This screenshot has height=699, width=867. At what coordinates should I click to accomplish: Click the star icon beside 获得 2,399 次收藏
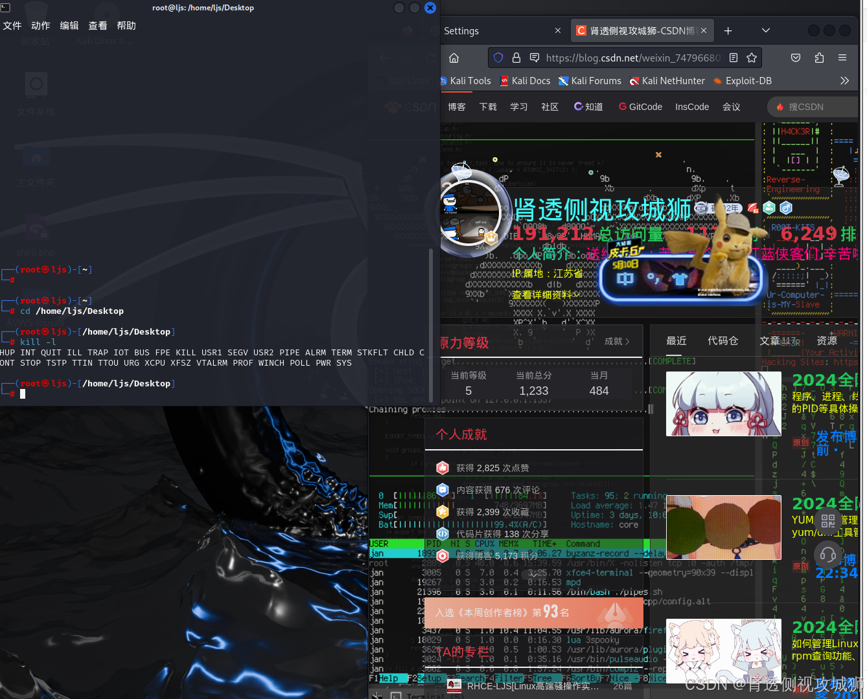(443, 511)
